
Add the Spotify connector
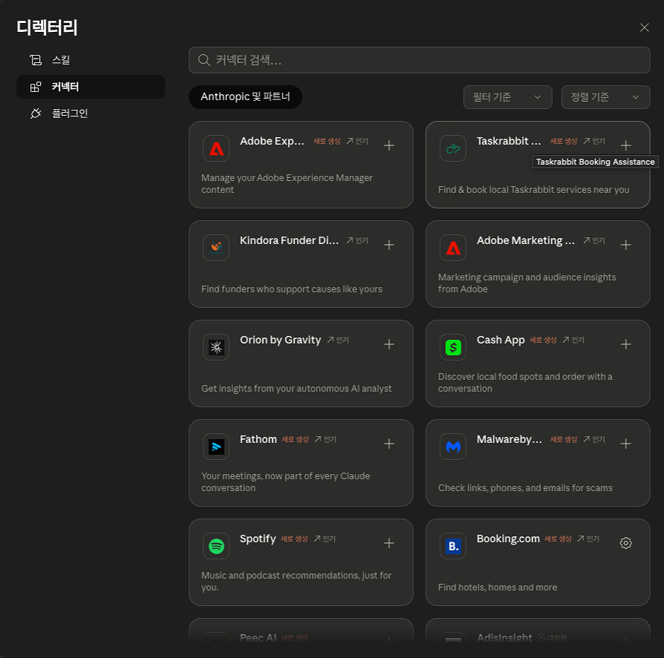click(x=389, y=543)
